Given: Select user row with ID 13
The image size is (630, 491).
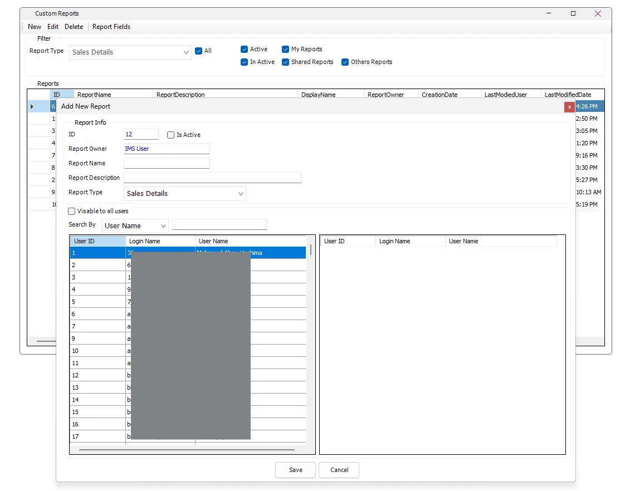Looking at the screenshot, I should point(188,387).
